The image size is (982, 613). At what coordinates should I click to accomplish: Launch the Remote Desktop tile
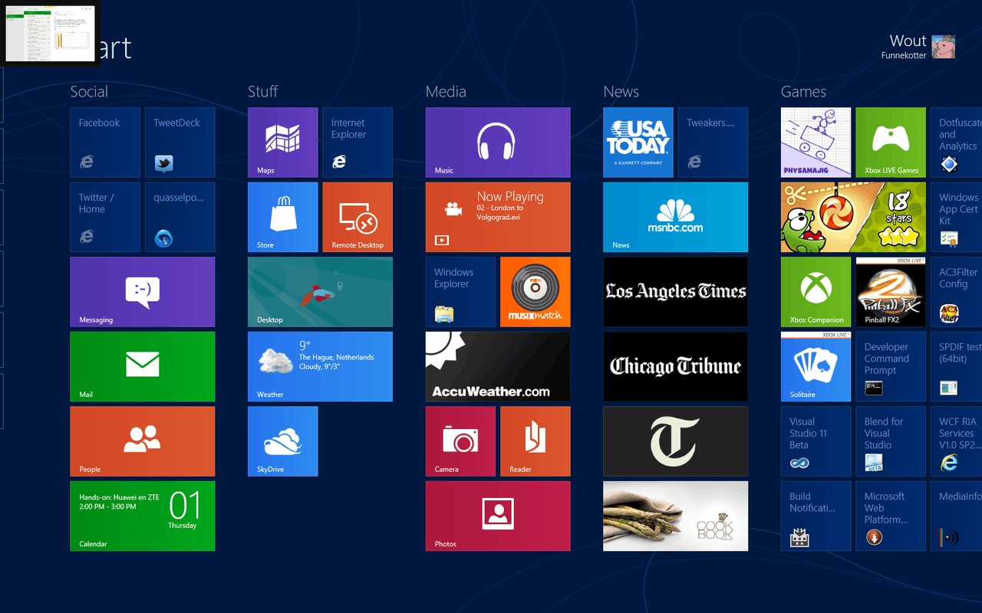(x=358, y=217)
